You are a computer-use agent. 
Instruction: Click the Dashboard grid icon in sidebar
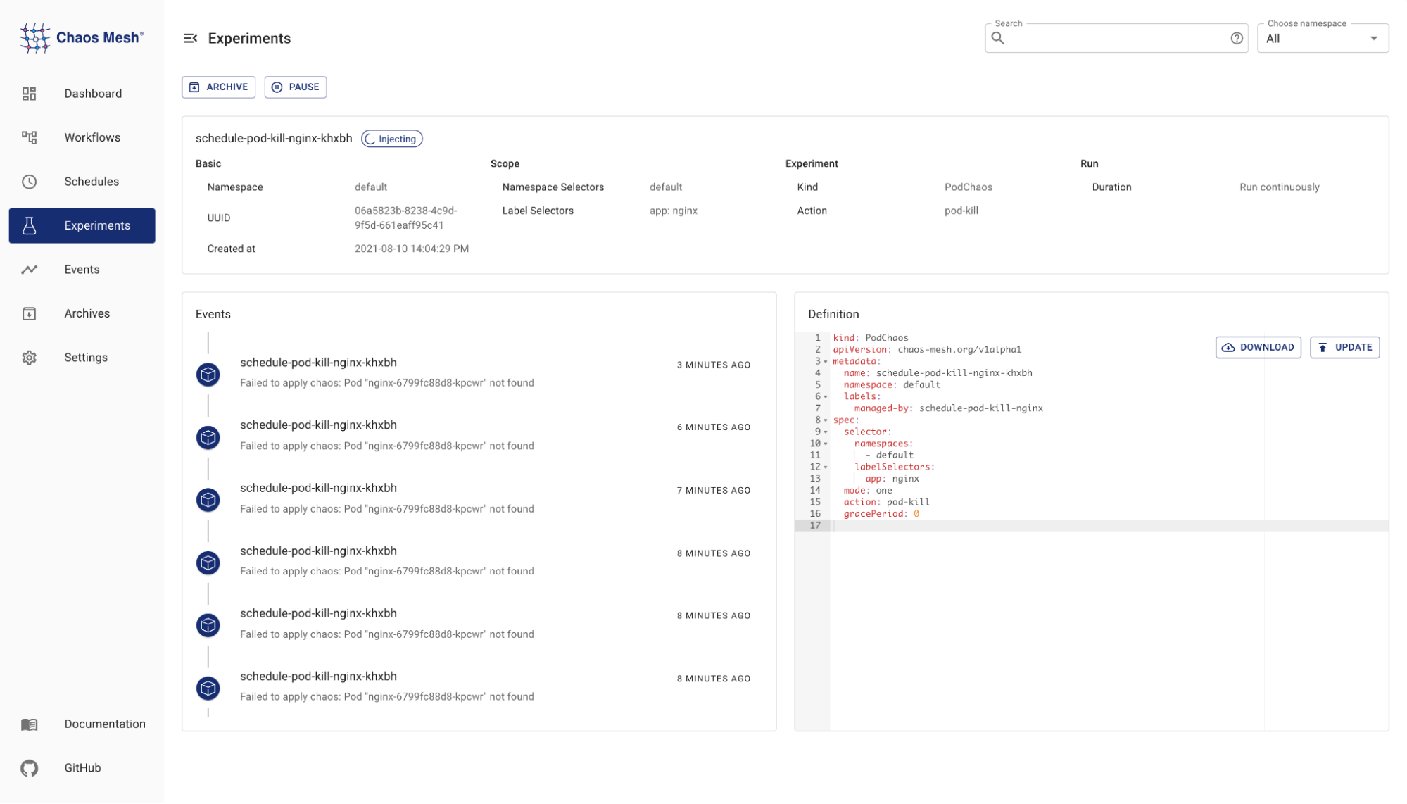(29, 93)
